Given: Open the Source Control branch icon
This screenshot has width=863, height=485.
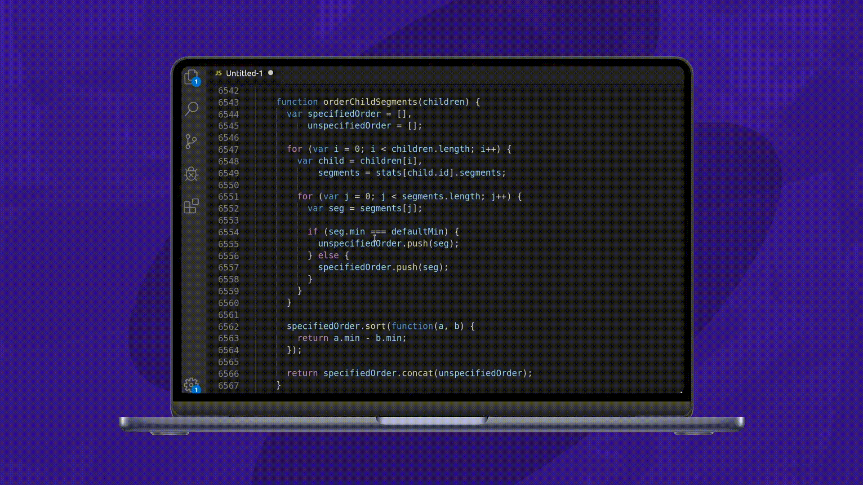Looking at the screenshot, I should coord(191,141).
